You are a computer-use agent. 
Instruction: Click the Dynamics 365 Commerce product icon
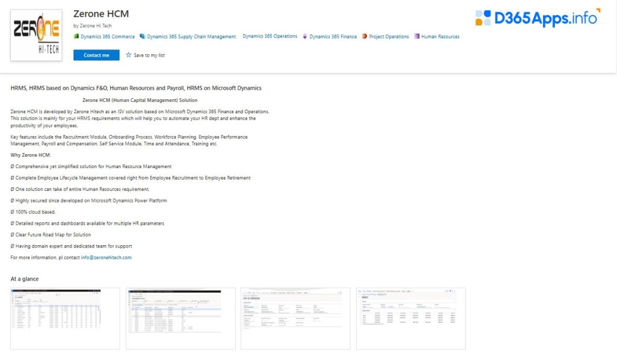coord(77,36)
